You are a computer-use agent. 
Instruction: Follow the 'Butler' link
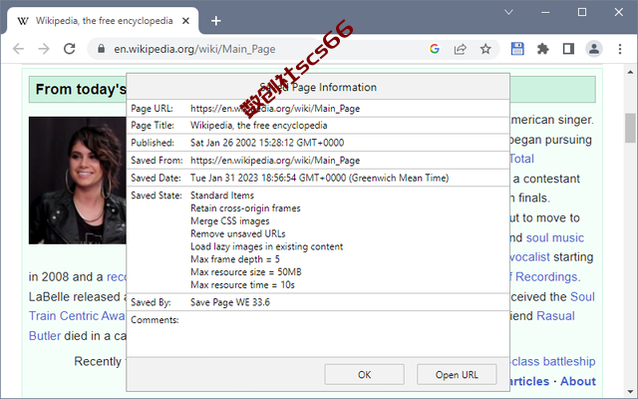click(45, 336)
